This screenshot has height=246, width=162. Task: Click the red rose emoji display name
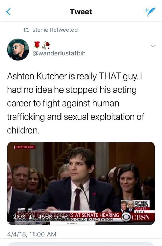[37, 45]
